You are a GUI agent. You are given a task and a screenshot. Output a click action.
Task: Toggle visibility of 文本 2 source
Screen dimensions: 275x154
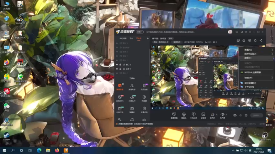[117, 52]
